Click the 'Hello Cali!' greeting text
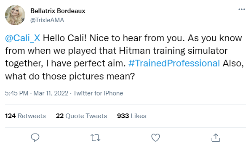251x153 pixels. pos(65,38)
